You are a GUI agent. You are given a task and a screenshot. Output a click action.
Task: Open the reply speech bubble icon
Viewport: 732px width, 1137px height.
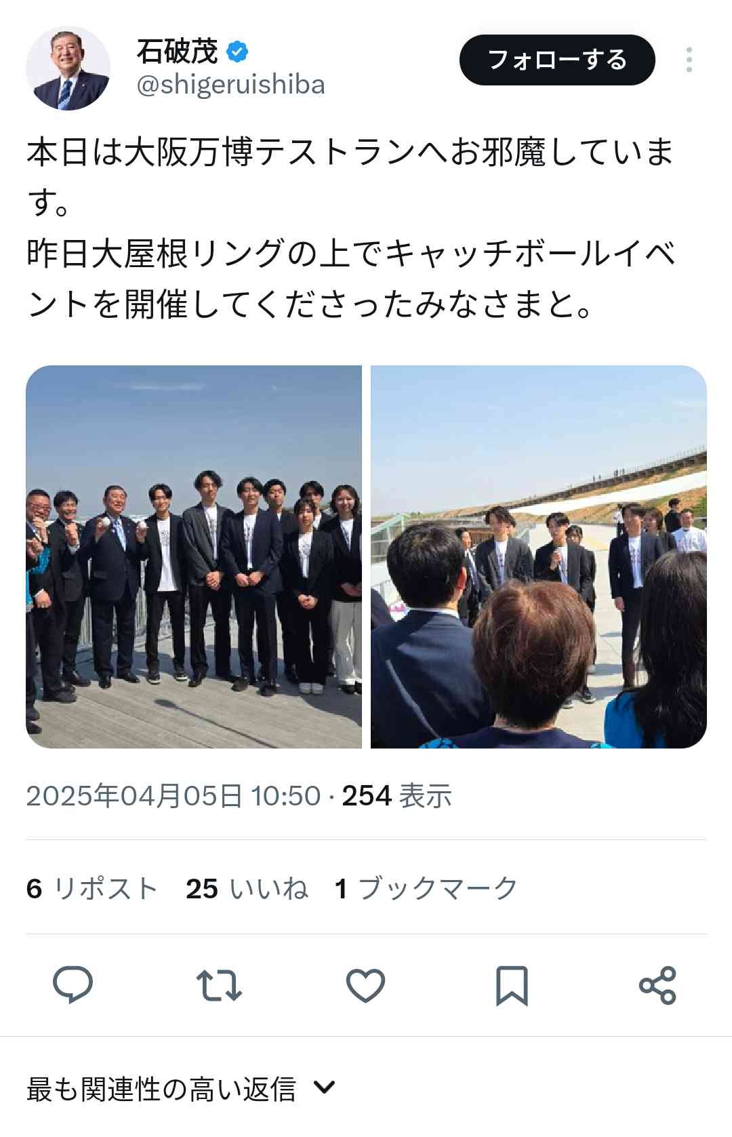point(73,984)
